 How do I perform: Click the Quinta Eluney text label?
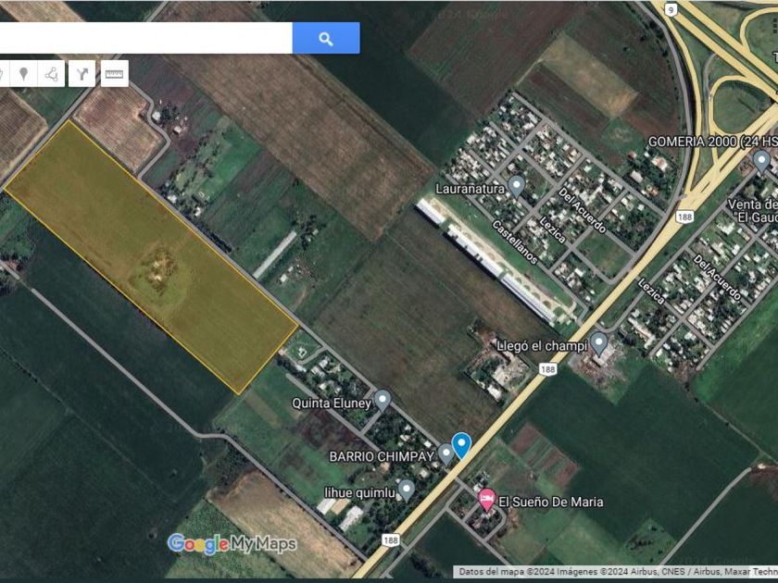click(x=332, y=403)
